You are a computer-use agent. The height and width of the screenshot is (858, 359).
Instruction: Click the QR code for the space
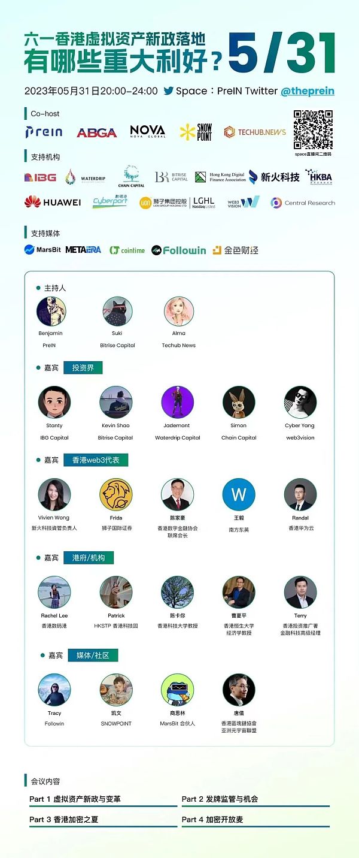313,129
